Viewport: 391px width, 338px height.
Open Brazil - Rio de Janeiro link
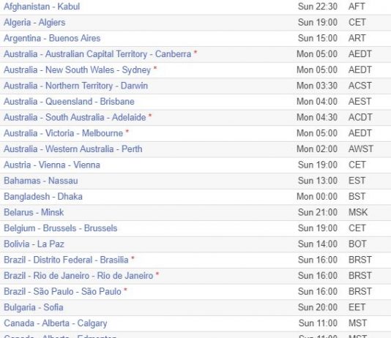(x=78, y=276)
